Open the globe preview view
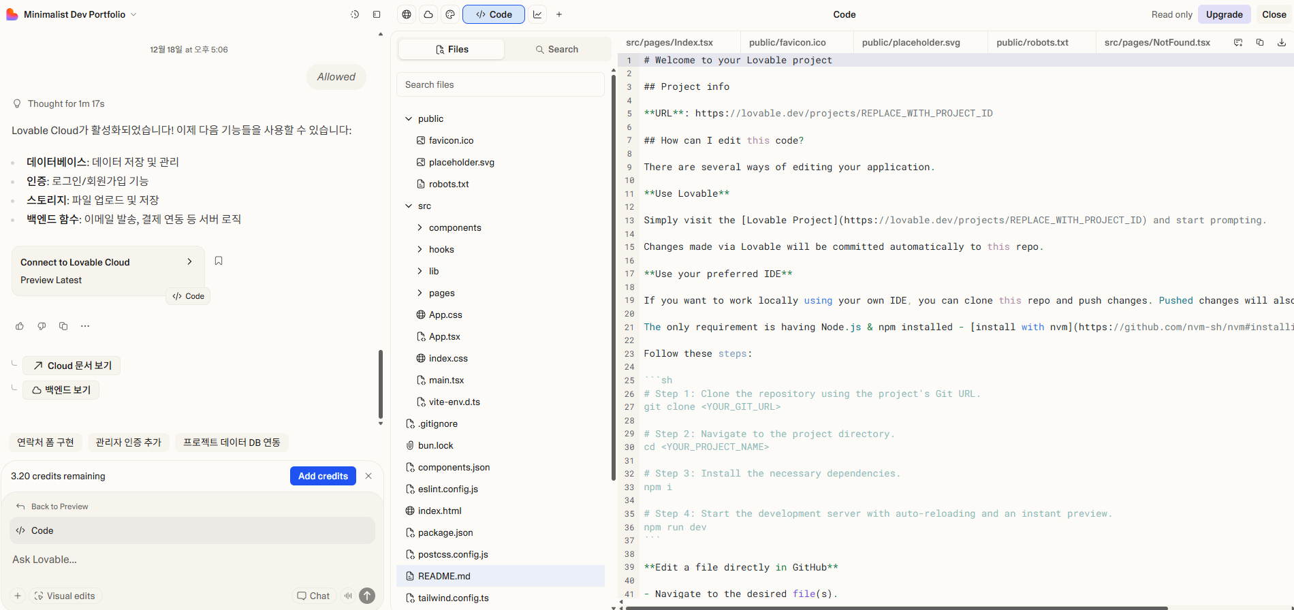Screen dimensions: 1294x610 point(407,14)
